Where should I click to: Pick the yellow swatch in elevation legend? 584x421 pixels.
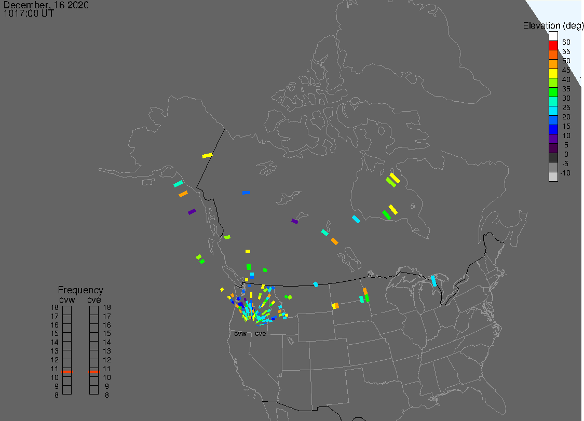tap(553, 73)
